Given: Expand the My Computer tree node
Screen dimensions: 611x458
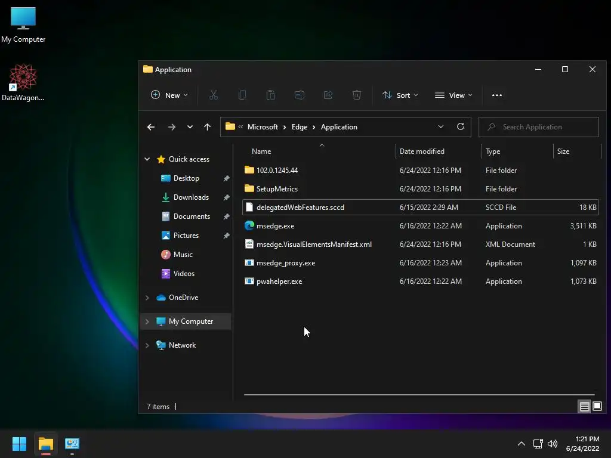Looking at the screenshot, I should point(147,321).
